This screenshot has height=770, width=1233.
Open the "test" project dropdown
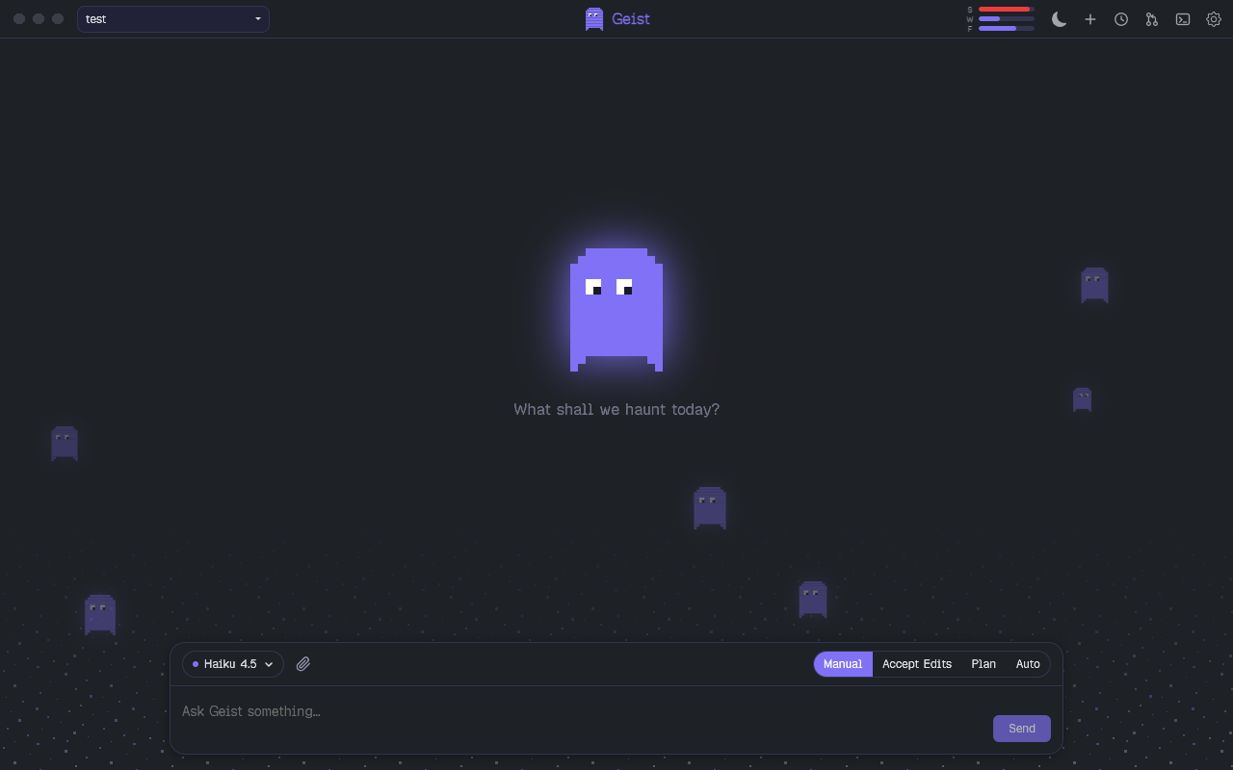pos(173,19)
